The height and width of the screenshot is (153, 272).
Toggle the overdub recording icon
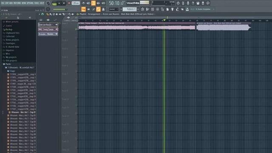pos(98,3)
